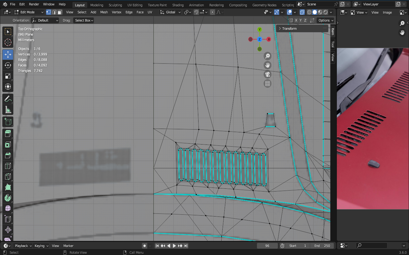
Task: Open the Global orientation dropdown
Action: [170, 12]
